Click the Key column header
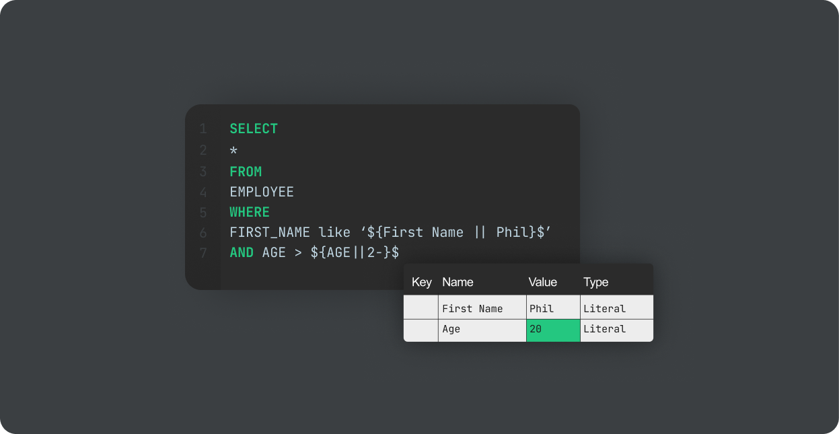This screenshot has height=434, width=839. (421, 281)
